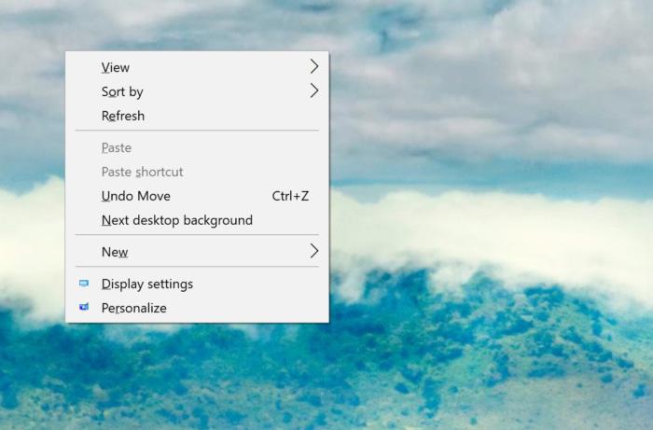This screenshot has height=430, width=653.
Task: Choose Refresh from the context menu
Action: click(123, 116)
